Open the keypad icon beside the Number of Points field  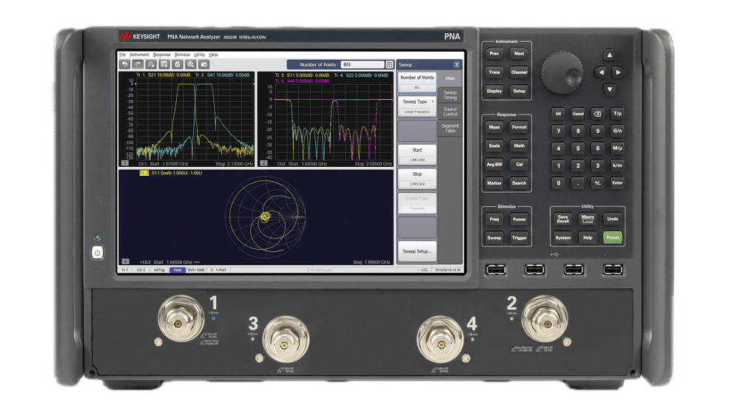pyautogui.click(x=389, y=64)
